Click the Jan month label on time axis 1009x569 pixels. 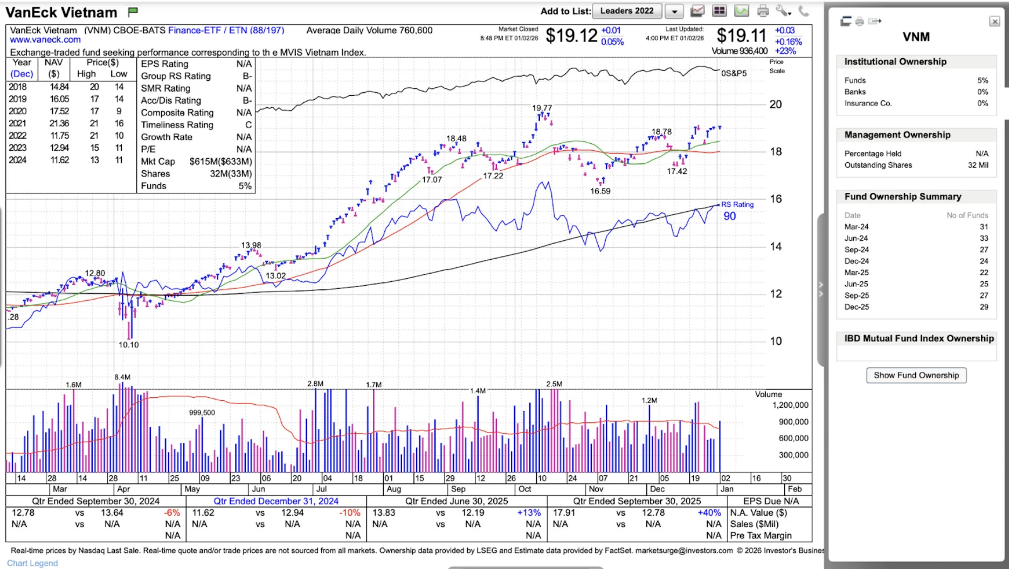click(727, 489)
